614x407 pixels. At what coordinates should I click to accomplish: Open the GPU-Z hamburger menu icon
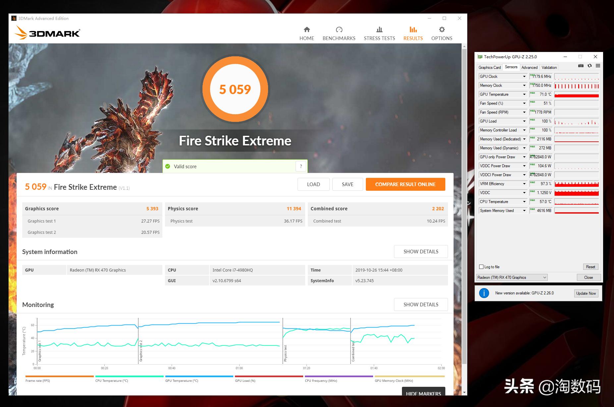598,66
